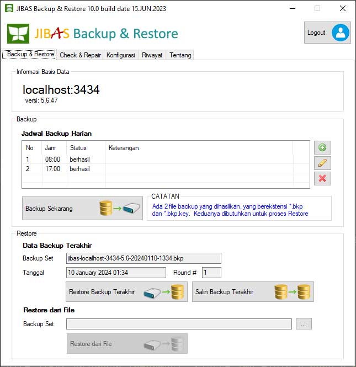Viewport: 356px width, 367px height.
Task: Click the disabled Restore dari File button
Action: coord(127,344)
